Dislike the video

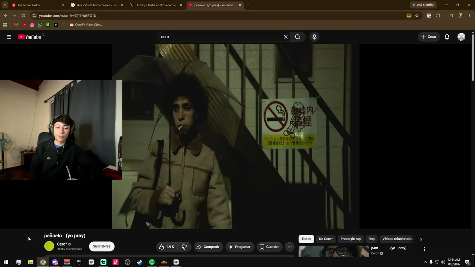coord(184,247)
